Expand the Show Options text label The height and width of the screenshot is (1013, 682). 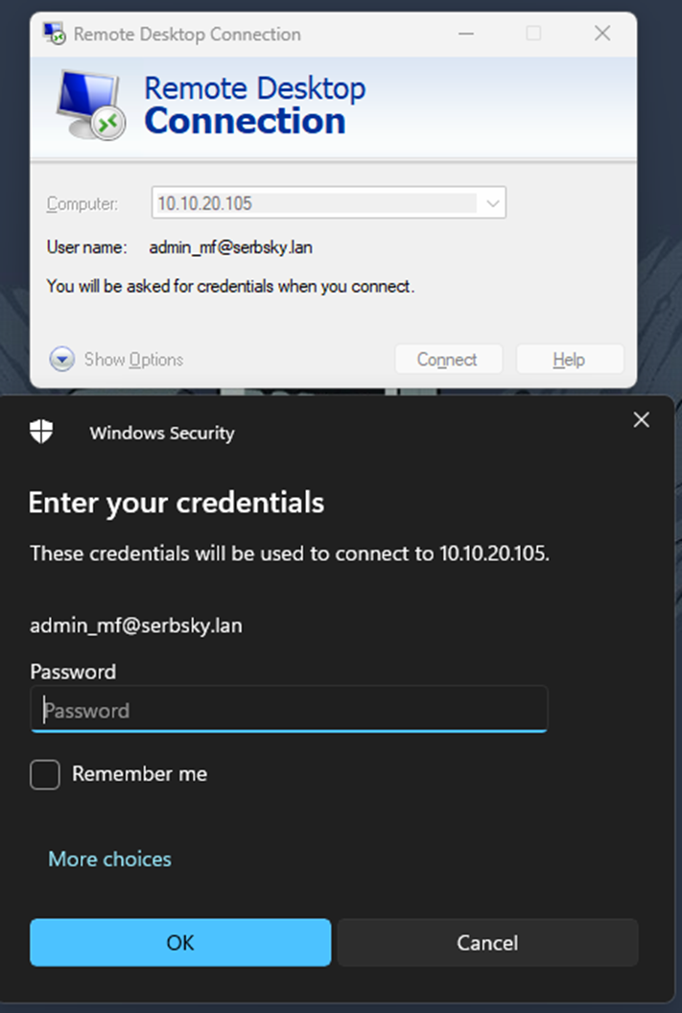click(133, 360)
